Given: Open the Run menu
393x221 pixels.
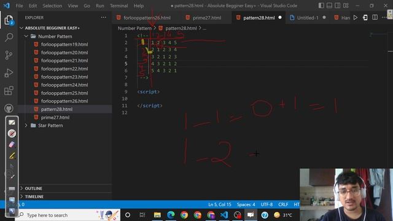Looking at the screenshot, I should point(99,6).
